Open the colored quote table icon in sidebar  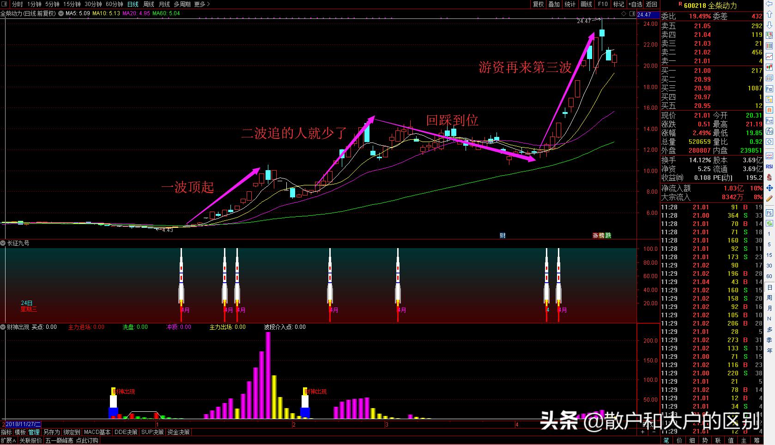(x=770, y=46)
